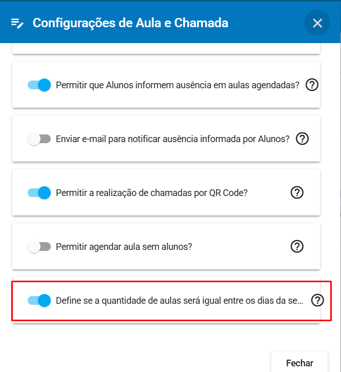Screen dimensions: 341x372
Task: Disable students informing absence in scheduled classes
Action: click(x=39, y=85)
